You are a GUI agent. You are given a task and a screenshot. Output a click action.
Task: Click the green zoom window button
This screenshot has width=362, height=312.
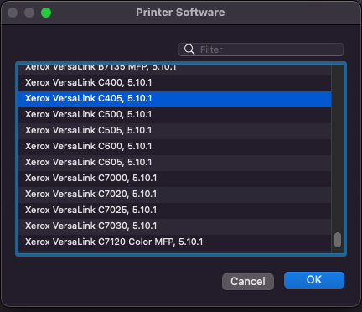pos(46,13)
